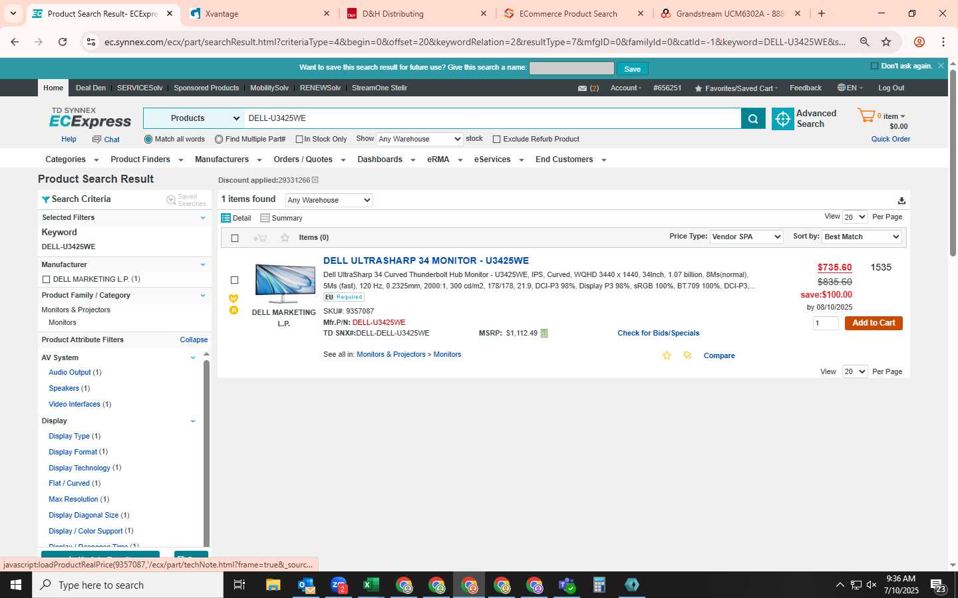Open Excel from the taskbar
This screenshot has width=958, height=598.
click(371, 585)
